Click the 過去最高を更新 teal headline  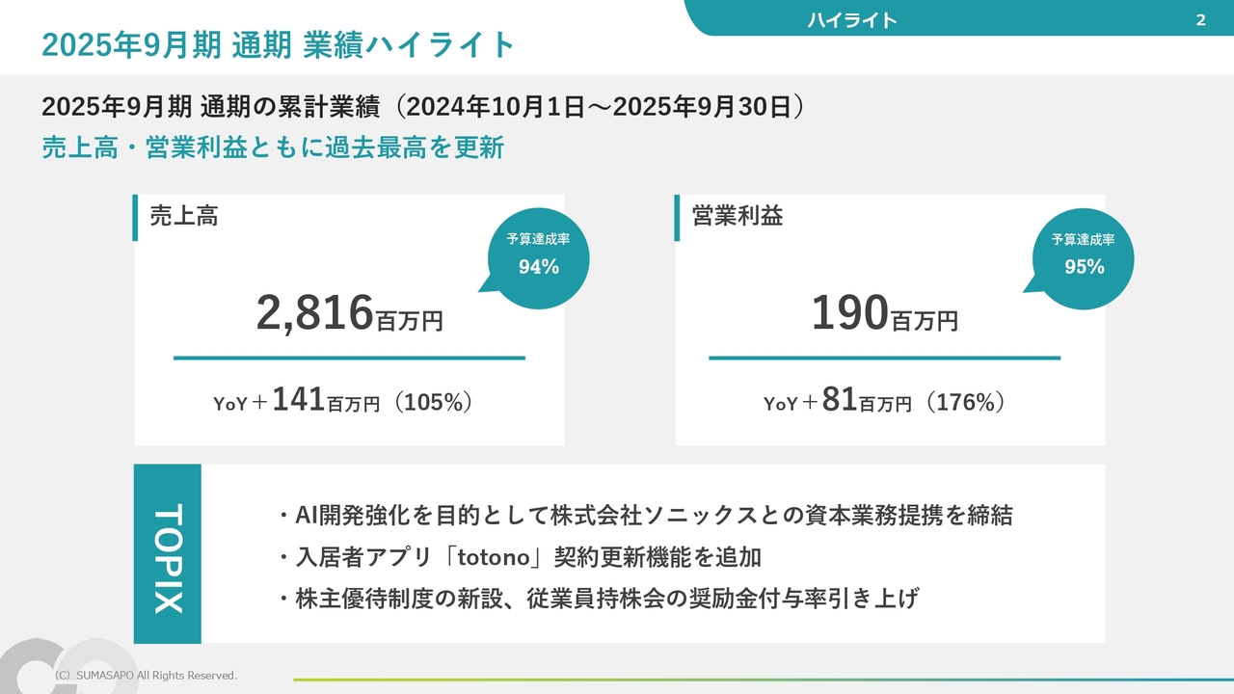point(273,147)
